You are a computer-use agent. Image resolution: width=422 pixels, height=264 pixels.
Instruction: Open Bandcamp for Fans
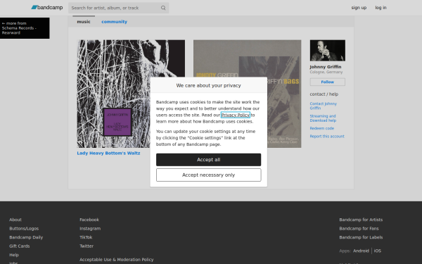point(359,228)
